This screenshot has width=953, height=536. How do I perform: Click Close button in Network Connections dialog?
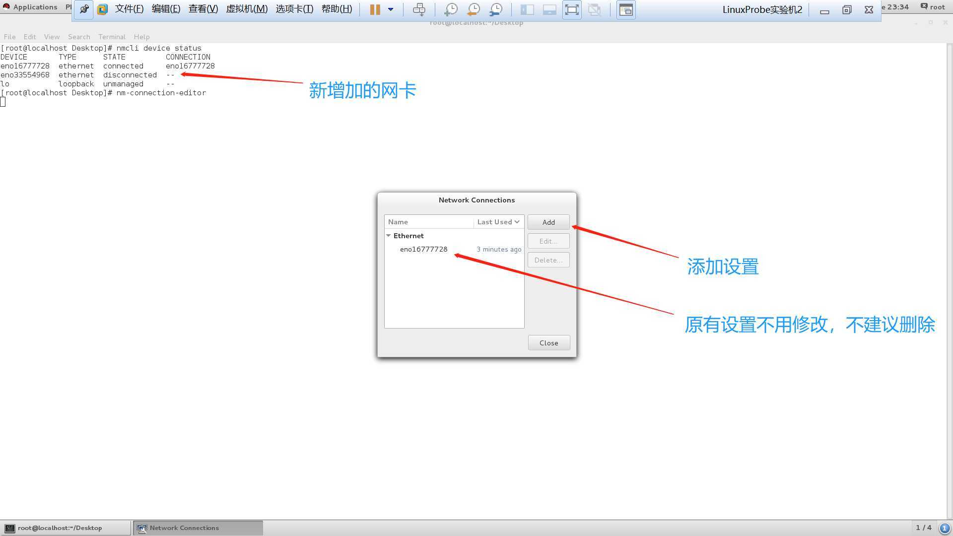[548, 342]
